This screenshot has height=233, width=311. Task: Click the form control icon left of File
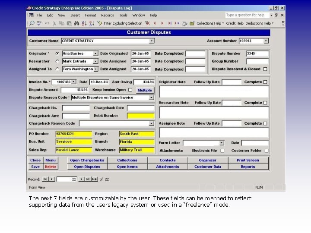coord(31,15)
